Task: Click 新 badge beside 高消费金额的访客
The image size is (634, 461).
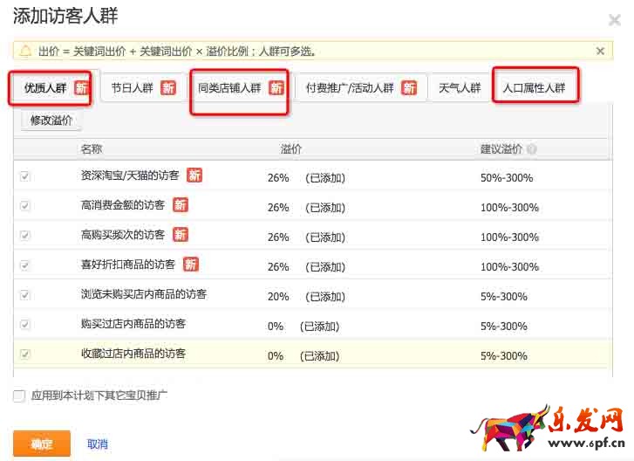Action: [180, 205]
